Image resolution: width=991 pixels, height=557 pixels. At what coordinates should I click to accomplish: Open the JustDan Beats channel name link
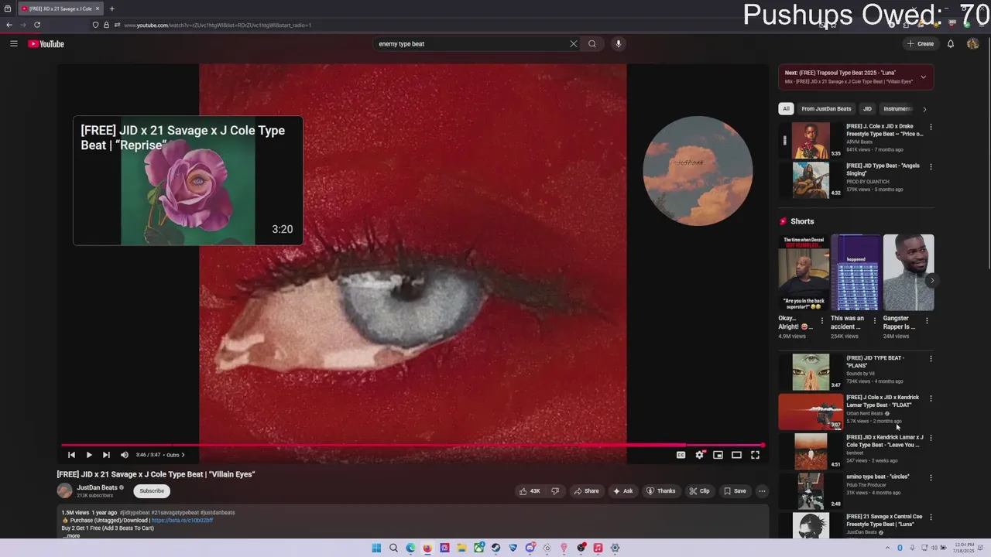pos(97,487)
